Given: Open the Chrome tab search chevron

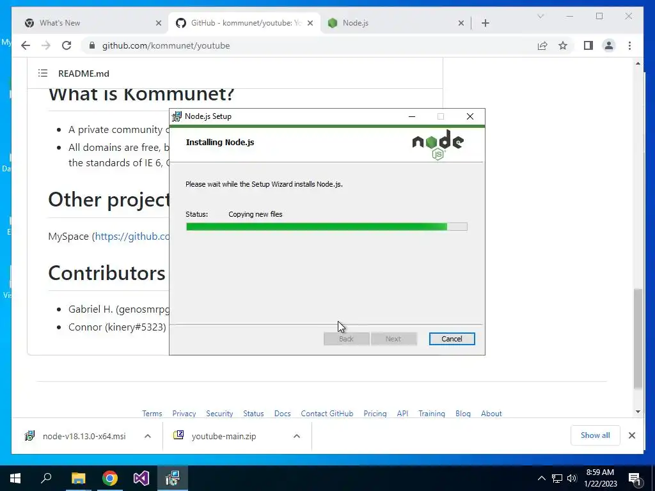Looking at the screenshot, I should pos(541,16).
